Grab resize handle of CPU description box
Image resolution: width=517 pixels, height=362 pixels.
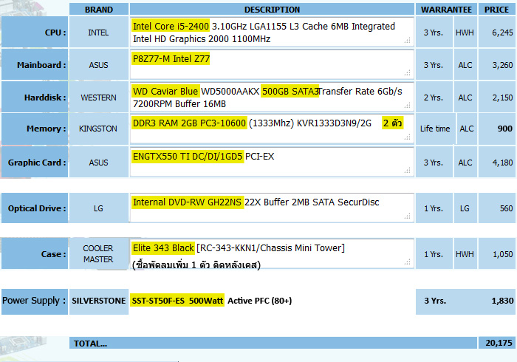tap(408, 41)
